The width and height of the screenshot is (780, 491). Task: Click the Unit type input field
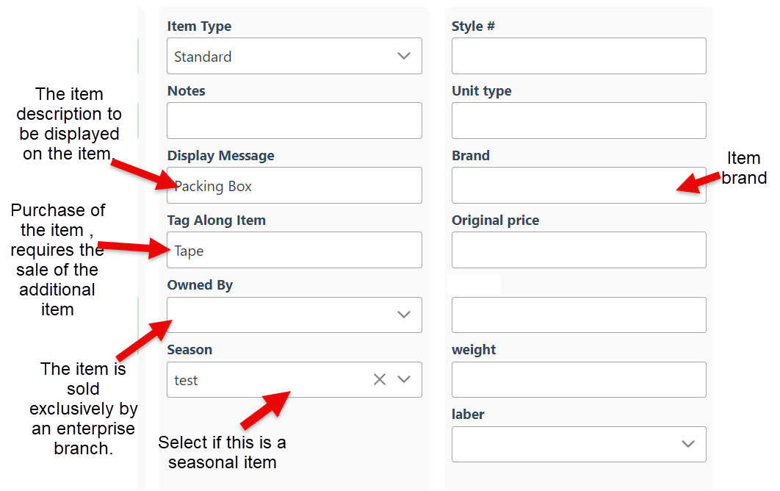(x=578, y=121)
